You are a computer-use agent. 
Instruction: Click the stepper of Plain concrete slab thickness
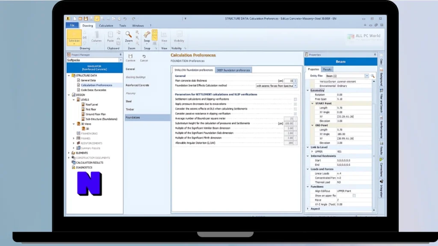pos(296,81)
